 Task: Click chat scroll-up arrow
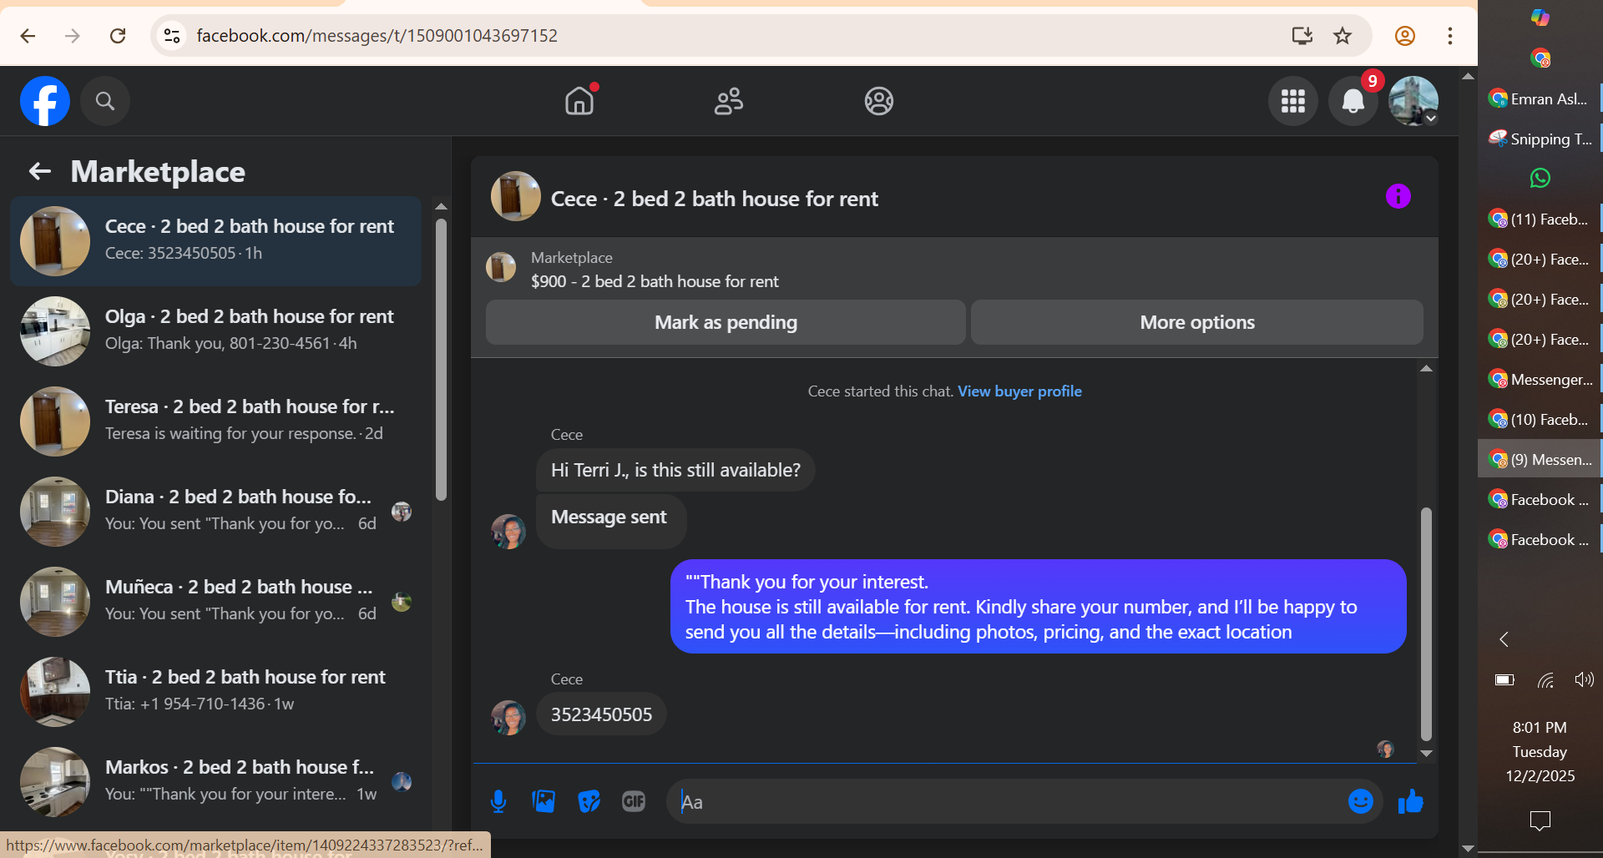pos(1426,368)
